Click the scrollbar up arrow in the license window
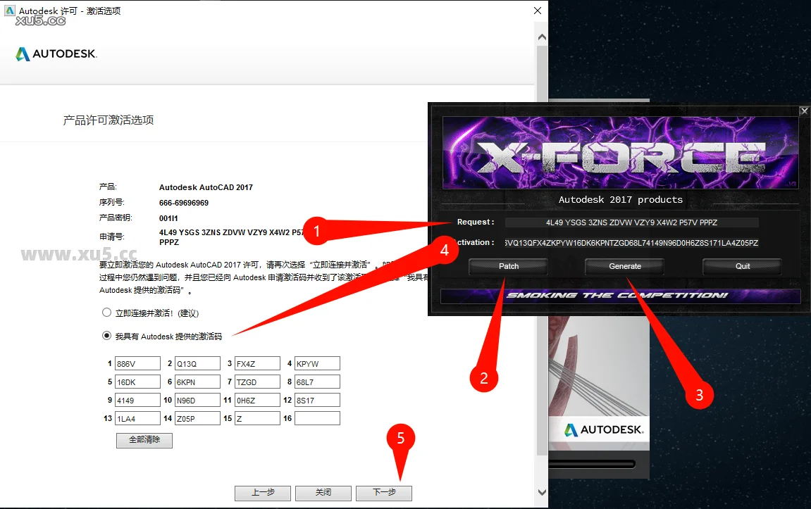This screenshot has height=509, width=811. [x=541, y=37]
